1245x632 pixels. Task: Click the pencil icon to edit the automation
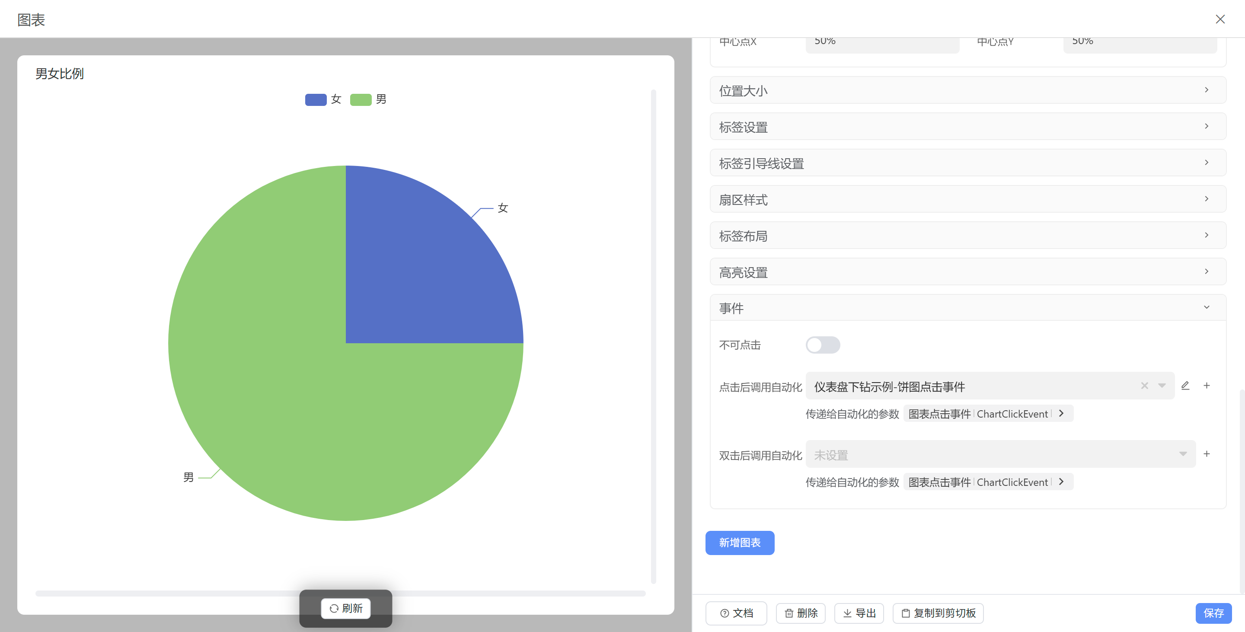(x=1185, y=385)
